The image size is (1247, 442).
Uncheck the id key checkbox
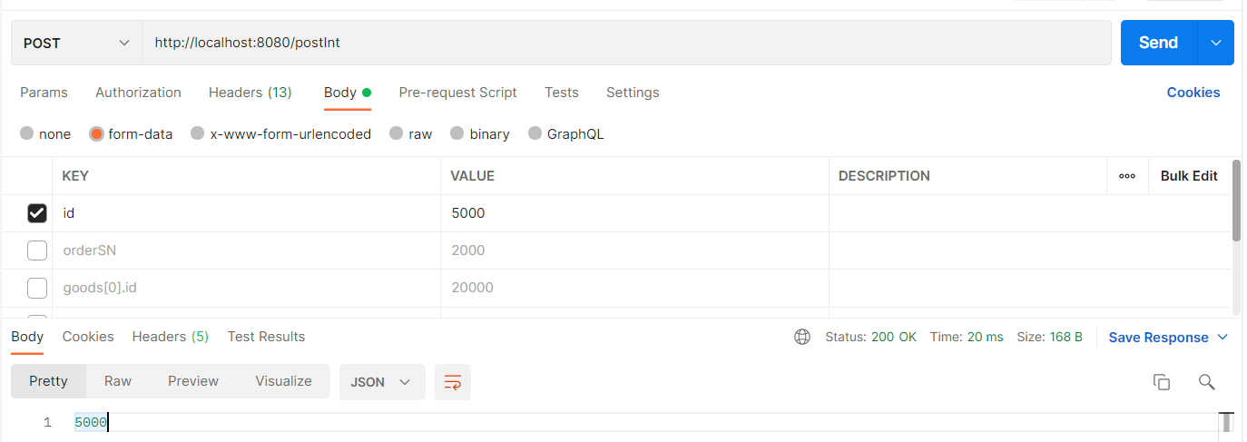pos(37,213)
